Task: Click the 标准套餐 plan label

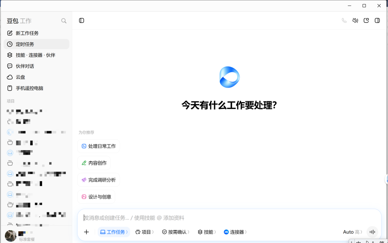Action: [x=27, y=239]
